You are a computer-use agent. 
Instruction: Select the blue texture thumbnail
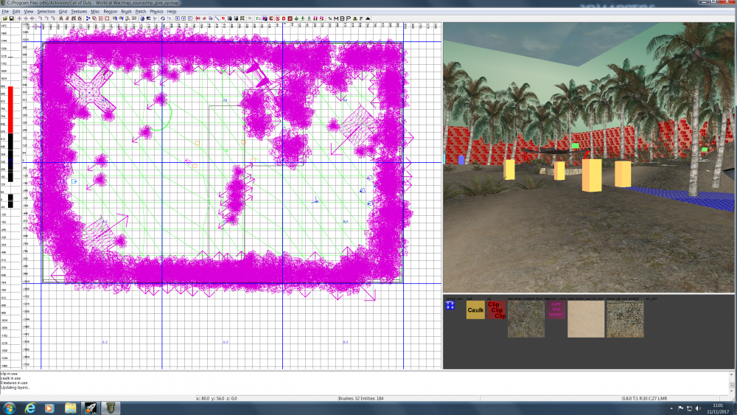tap(450, 306)
